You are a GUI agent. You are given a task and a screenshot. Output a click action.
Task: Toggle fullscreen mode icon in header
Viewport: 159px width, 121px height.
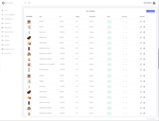click(x=25, y=3)
